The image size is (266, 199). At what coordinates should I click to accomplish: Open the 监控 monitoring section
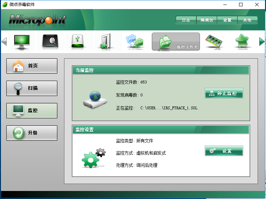coord(32,111)
